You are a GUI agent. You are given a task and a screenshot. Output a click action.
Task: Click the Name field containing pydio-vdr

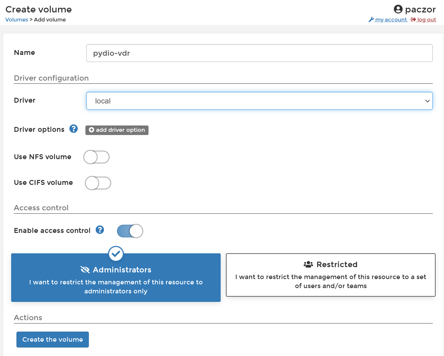coord(259,53)
